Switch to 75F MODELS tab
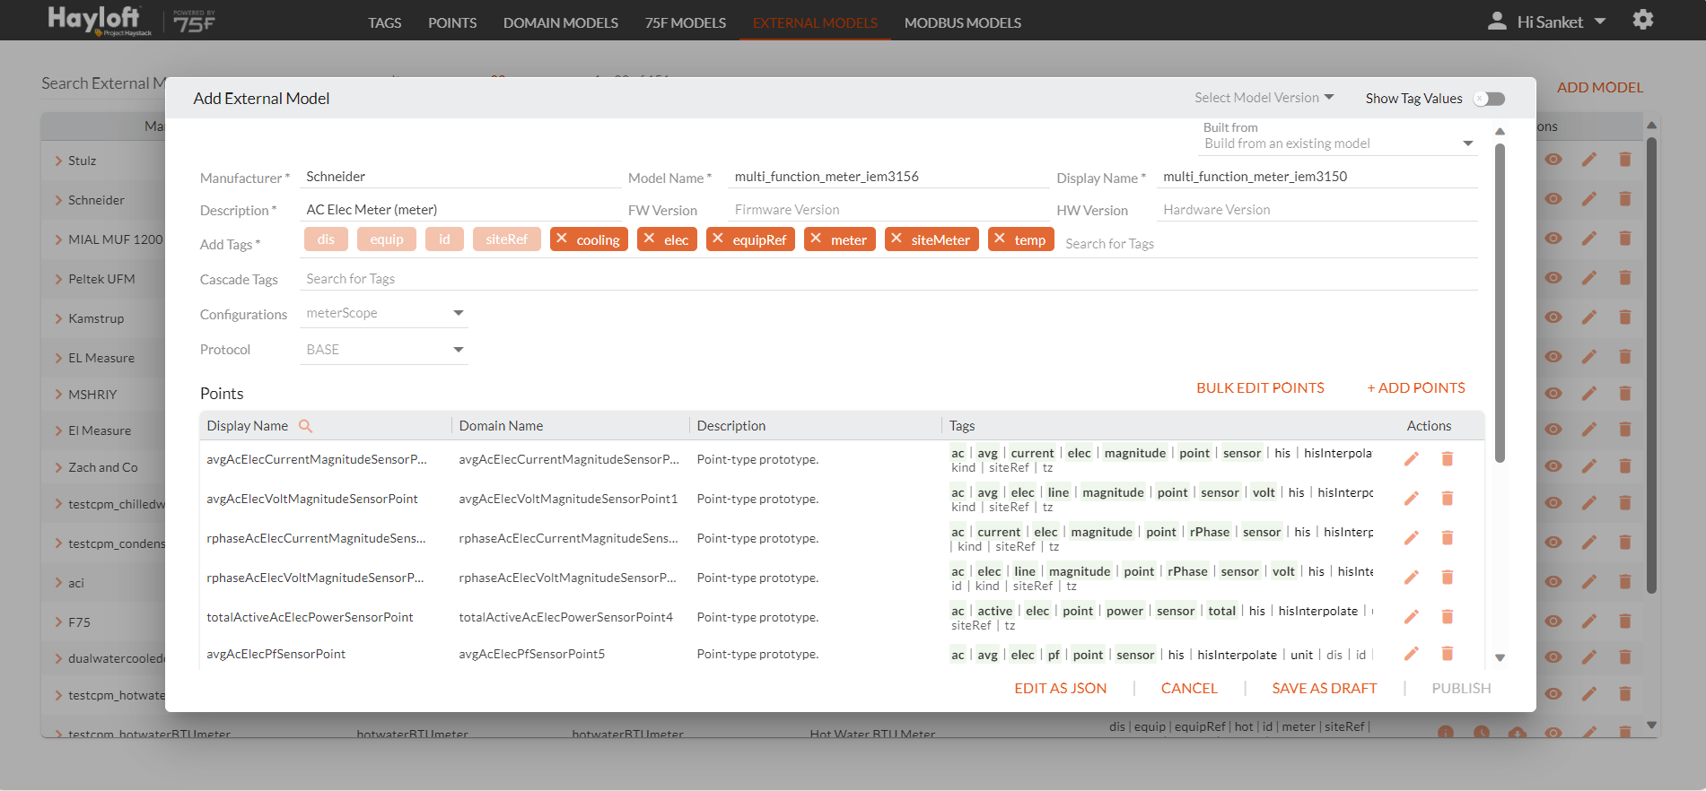The image size is (1706, 791). point(686,22)
